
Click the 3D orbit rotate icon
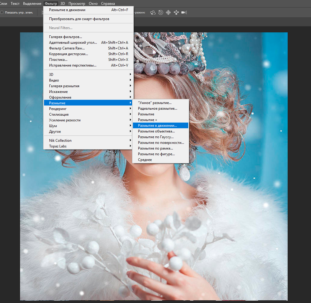click(x=153, y=13)
